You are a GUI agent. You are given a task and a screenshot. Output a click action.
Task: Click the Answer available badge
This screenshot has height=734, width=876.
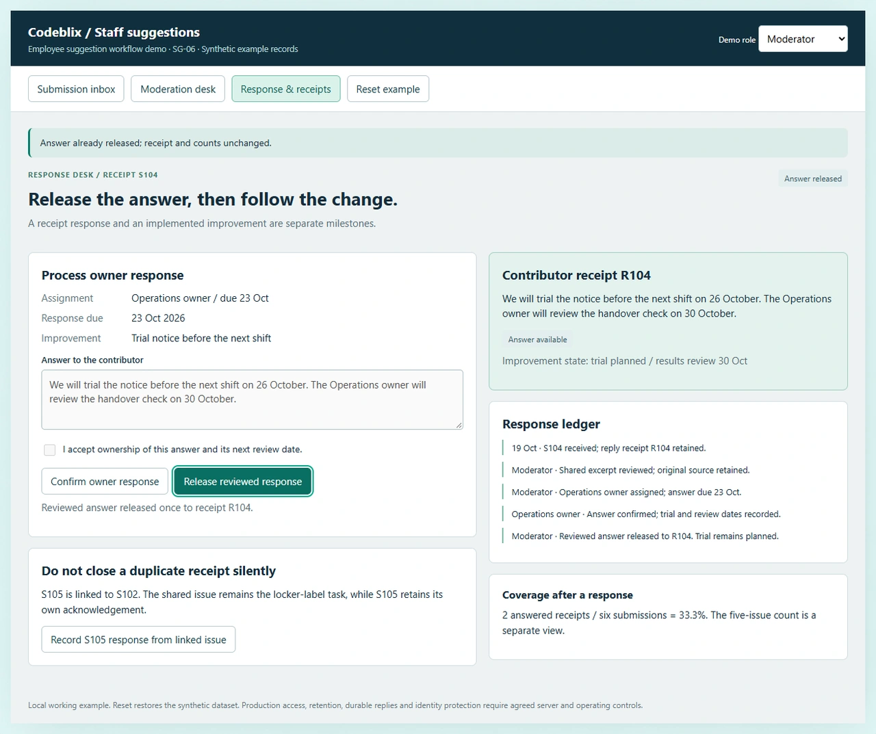pos(538,339)
